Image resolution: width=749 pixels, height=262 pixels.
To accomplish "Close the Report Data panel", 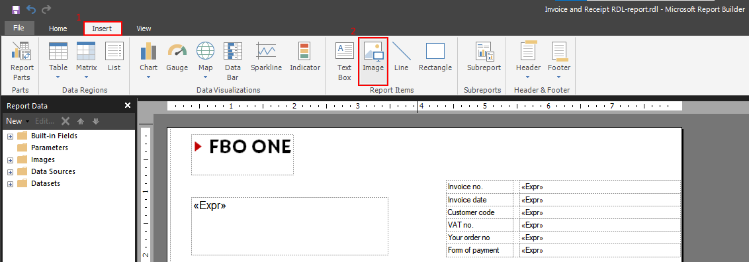I will click(128, 105).
